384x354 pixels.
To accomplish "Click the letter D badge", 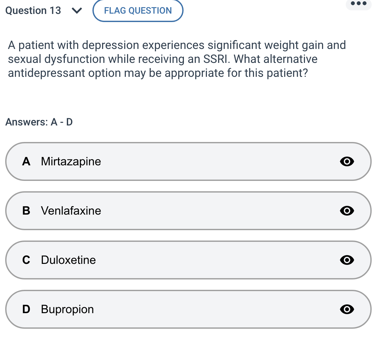I will pyautogui.click(x=27, y=309).
